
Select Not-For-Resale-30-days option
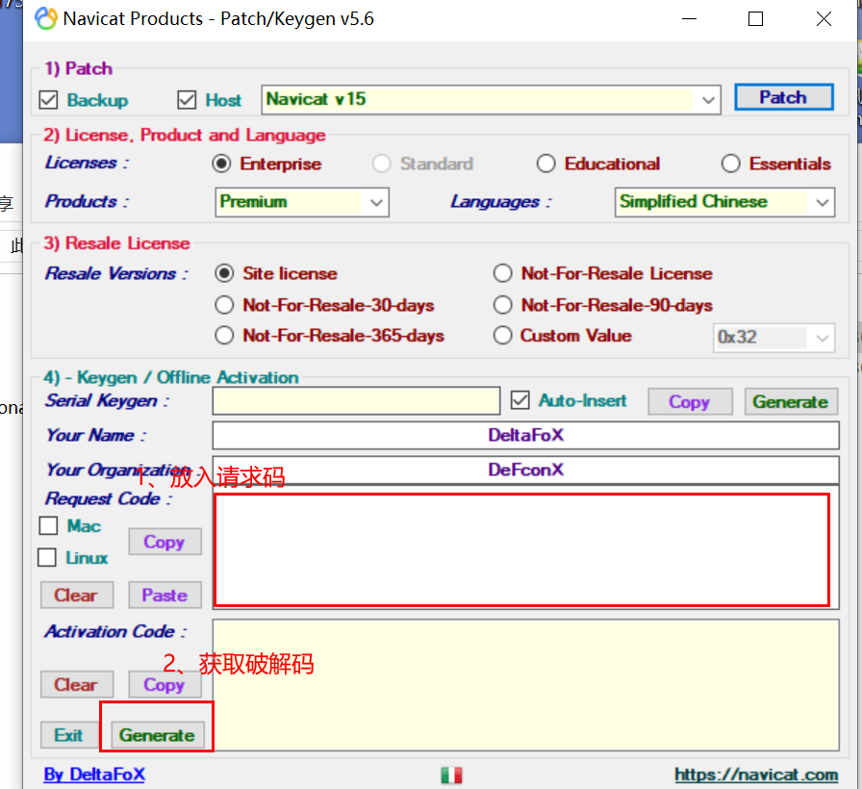[x=224, y=305]
